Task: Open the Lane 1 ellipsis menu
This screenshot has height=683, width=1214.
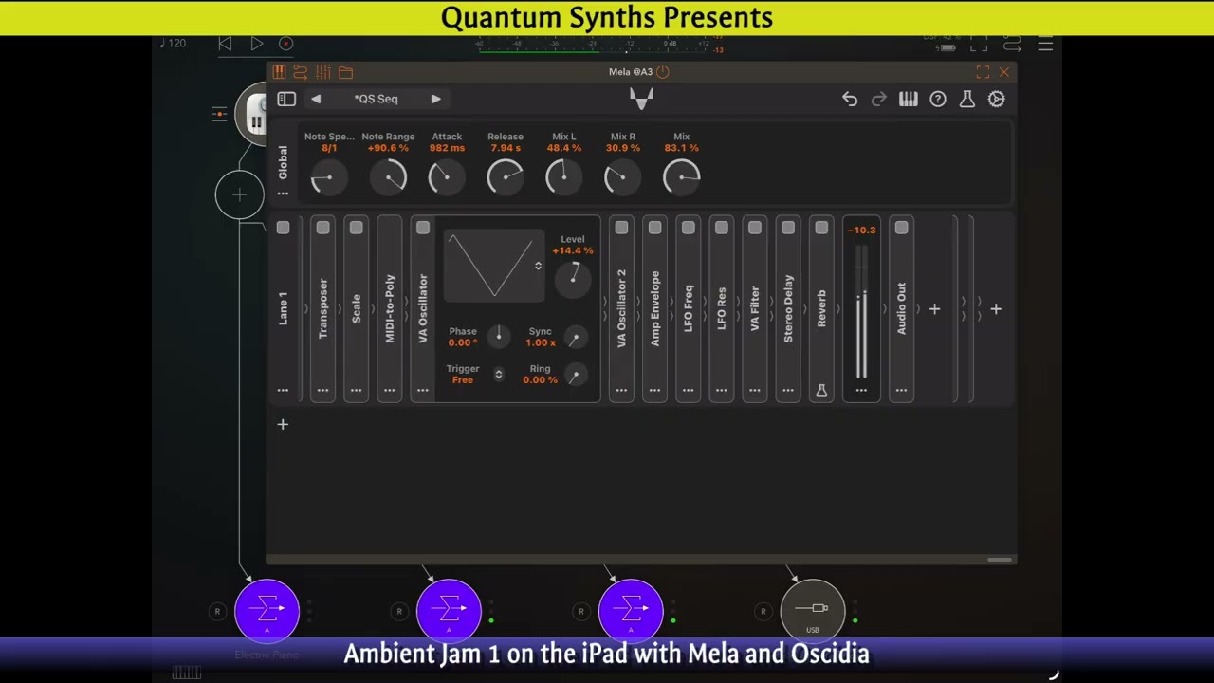Action: 283,390
